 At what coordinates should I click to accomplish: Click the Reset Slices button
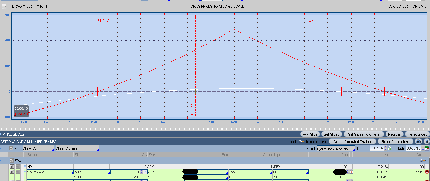coord(417,134)
